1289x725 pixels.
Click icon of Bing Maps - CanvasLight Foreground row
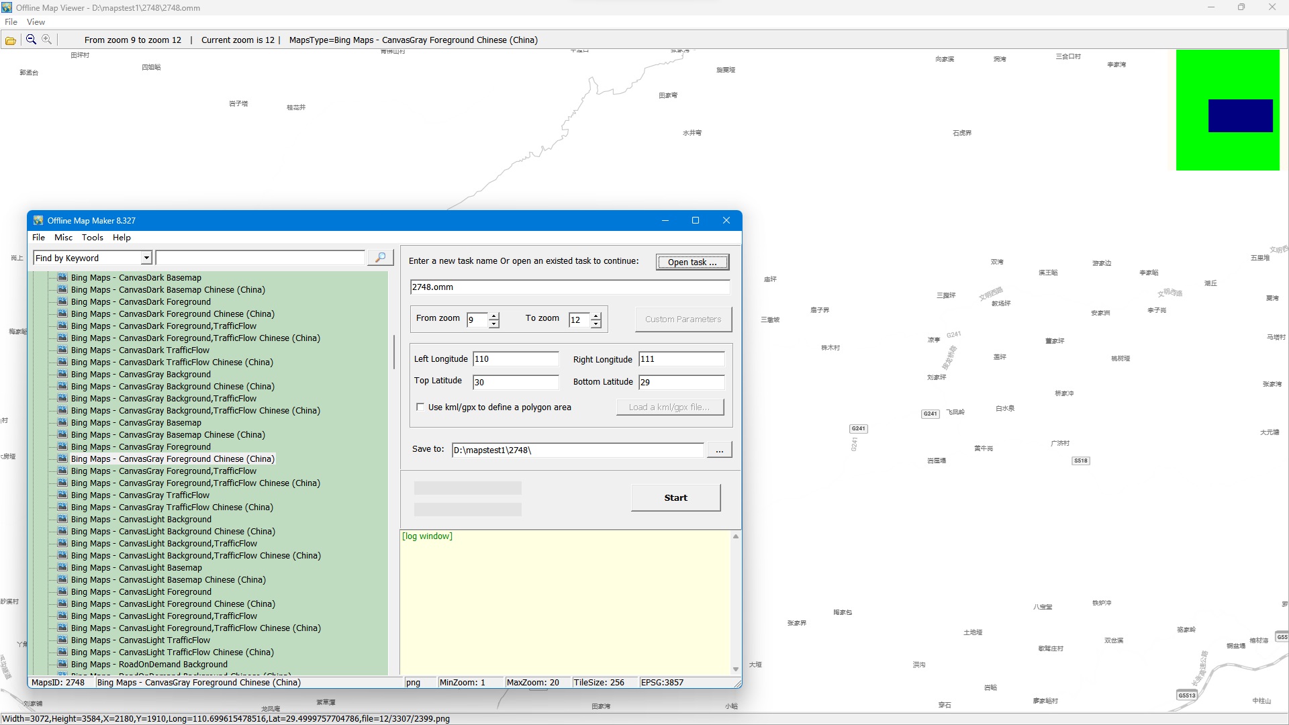point(62,591)
